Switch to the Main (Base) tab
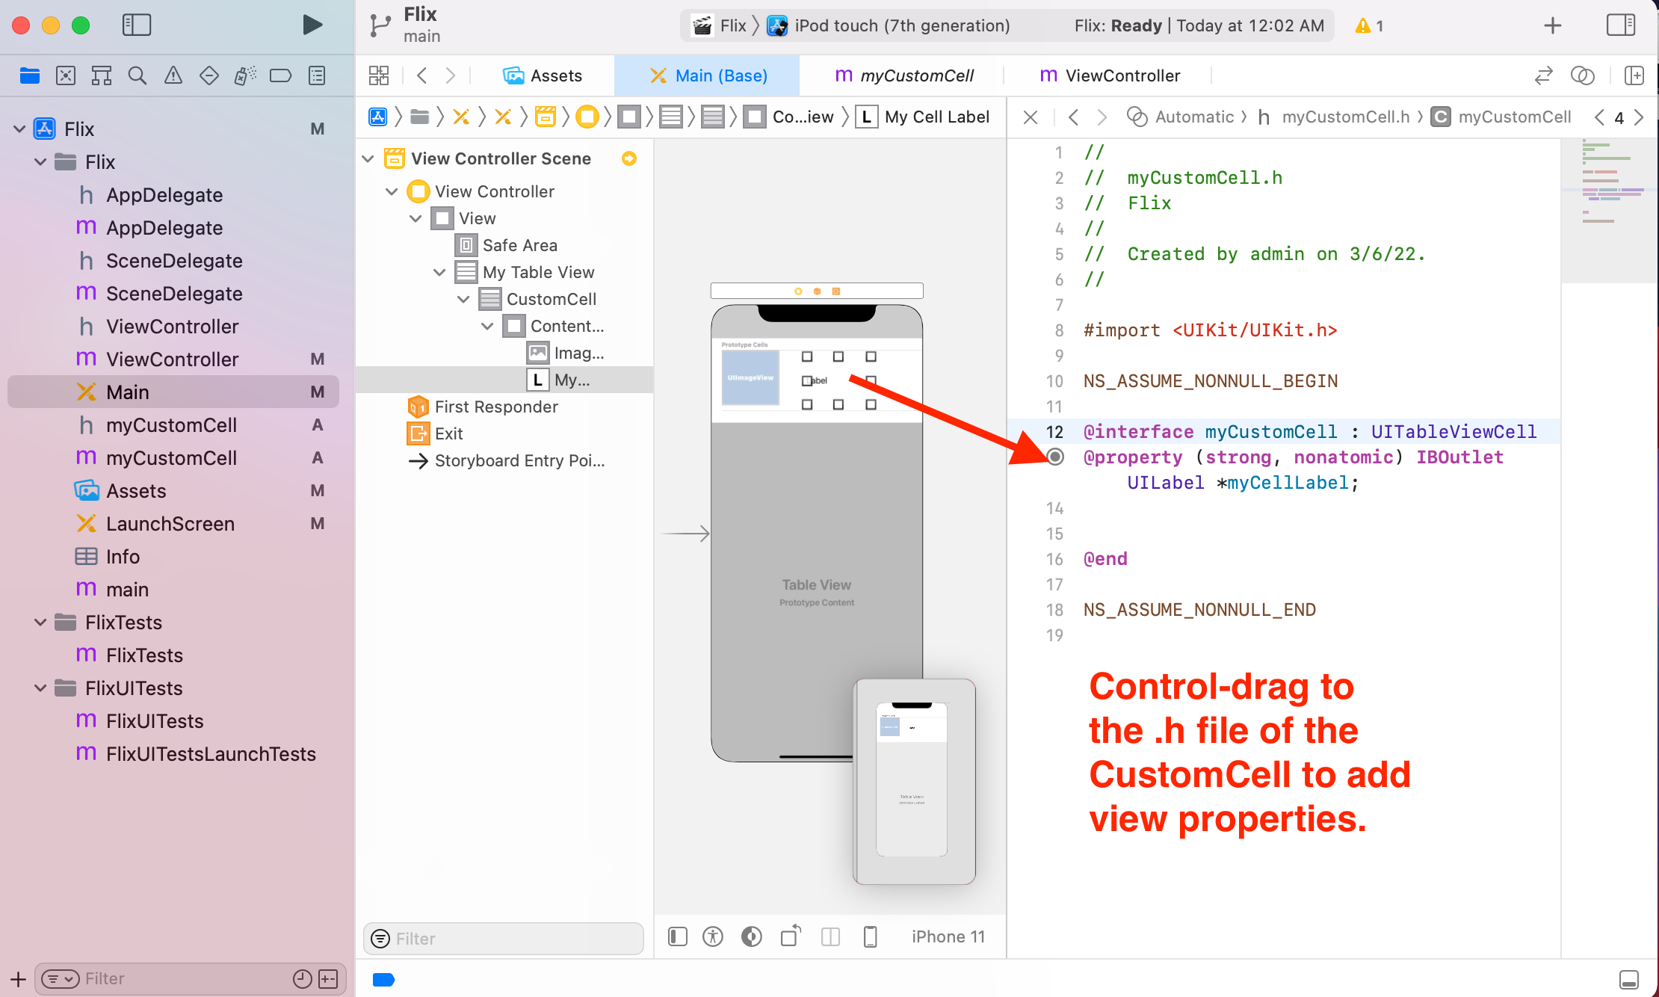Screen dimensions: 1659x997 click(708, 75)
